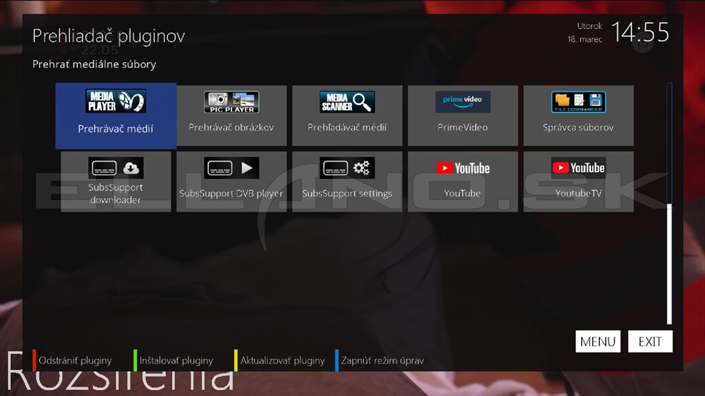705x396 pixels.
Task: Launch the YoutubeTV plugin logo
Action: pyautogui.click(x=578, y=168)
